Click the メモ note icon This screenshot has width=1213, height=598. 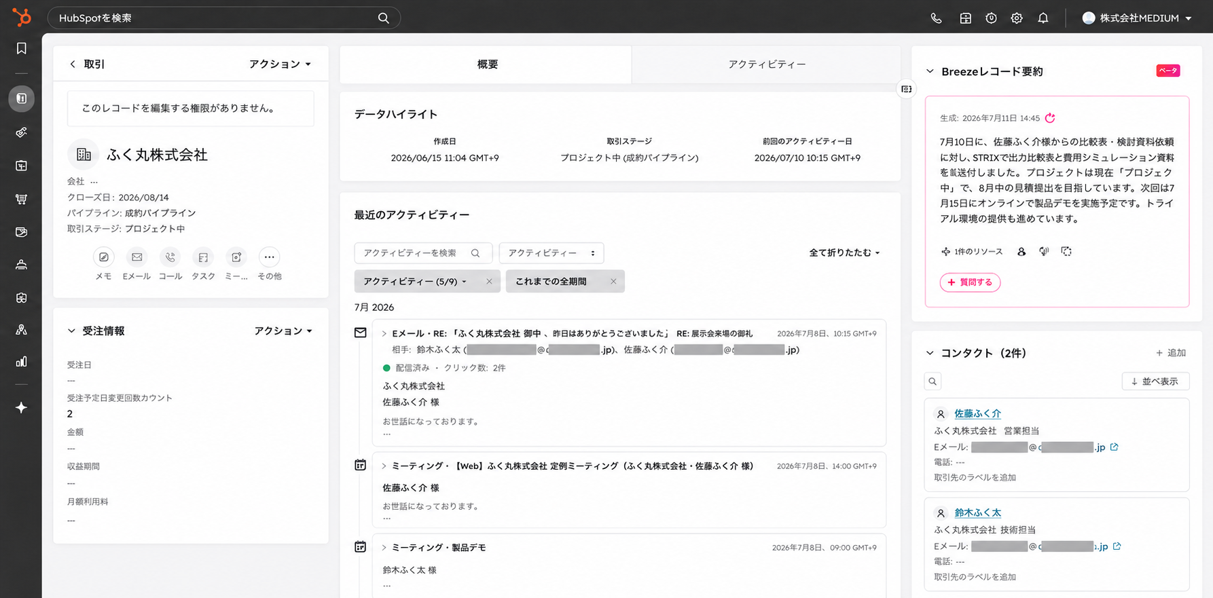103,257
